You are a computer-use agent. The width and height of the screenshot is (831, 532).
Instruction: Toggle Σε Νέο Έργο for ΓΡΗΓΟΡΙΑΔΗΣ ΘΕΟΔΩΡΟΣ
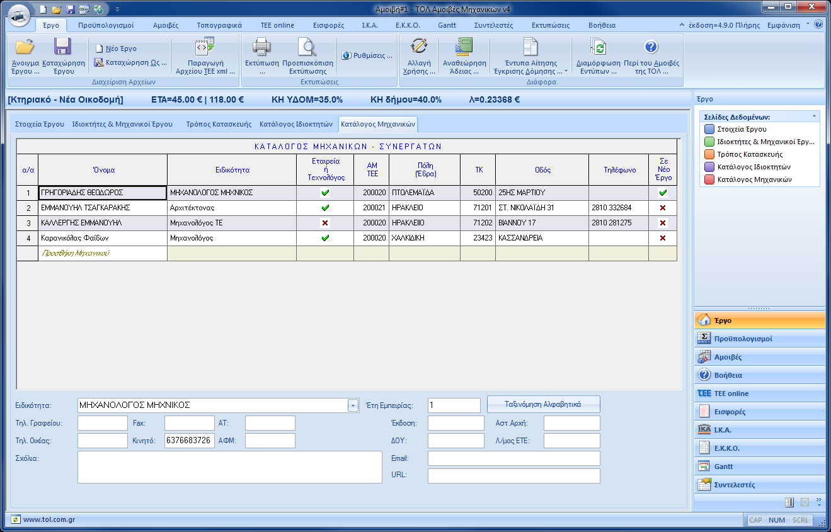pos(663,193)
